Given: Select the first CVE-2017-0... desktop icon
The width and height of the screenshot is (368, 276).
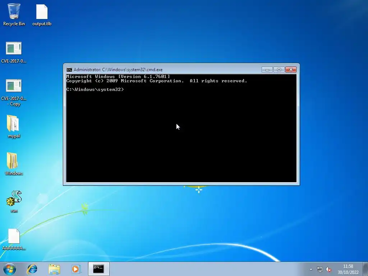Looking at the screenshot, I should (x=14, y=52).
